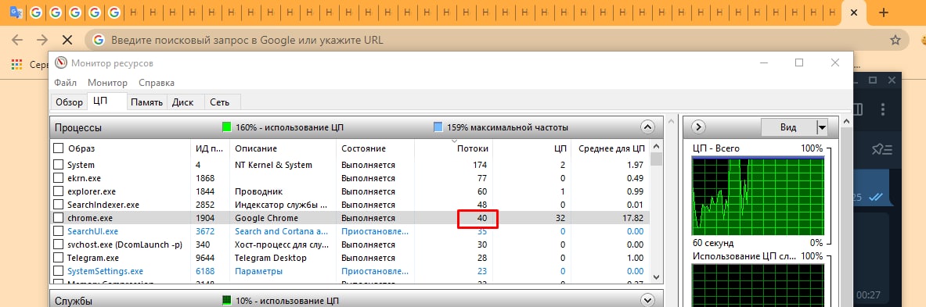The image size is (926, 307).
Task: Open the Chrome apps grid shortcut
Action: click(16, 65)
